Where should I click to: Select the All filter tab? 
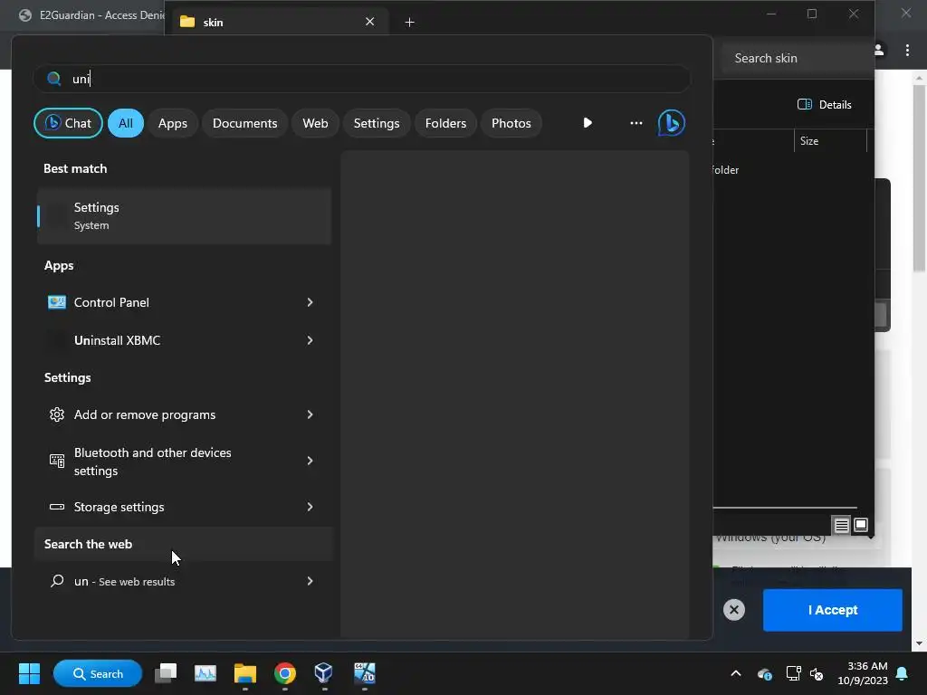(x=125, y=123)
